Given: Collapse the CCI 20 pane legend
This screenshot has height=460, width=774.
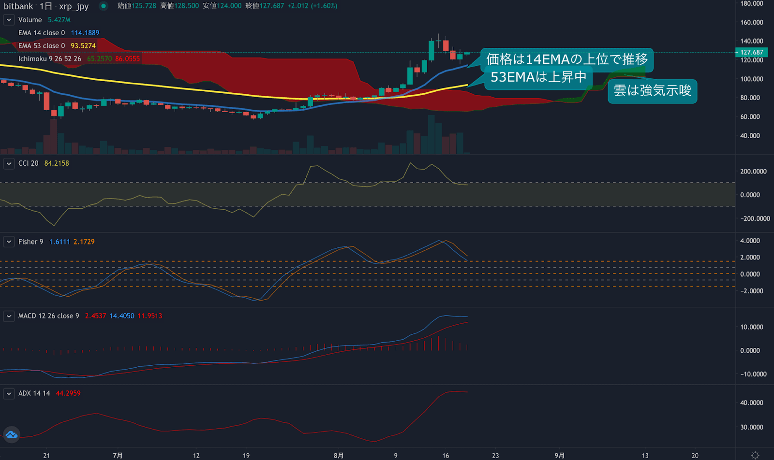Looking at the screenshot, I should coord(9,163).
